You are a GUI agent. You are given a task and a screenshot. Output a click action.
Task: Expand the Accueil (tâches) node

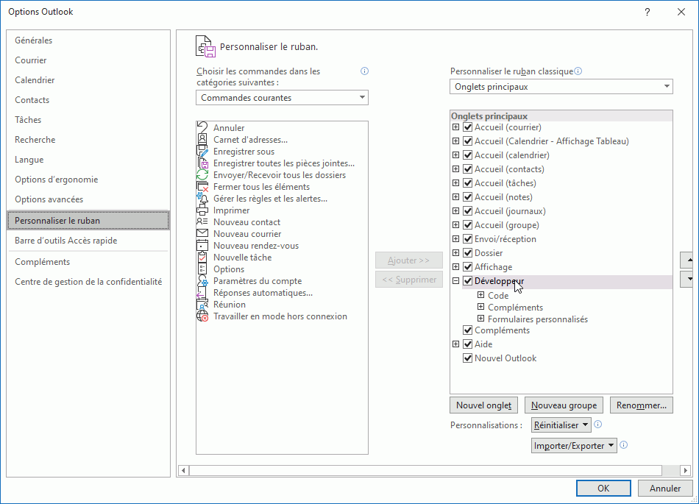(455, 182)
